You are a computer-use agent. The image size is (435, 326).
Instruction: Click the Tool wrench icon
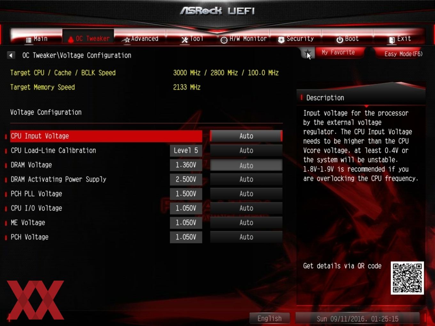185,40
